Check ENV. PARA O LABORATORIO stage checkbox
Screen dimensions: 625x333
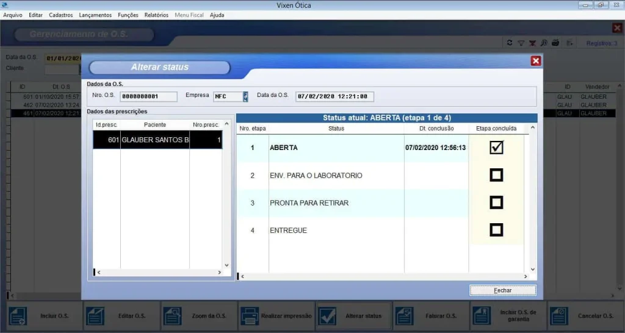(496, 176)
